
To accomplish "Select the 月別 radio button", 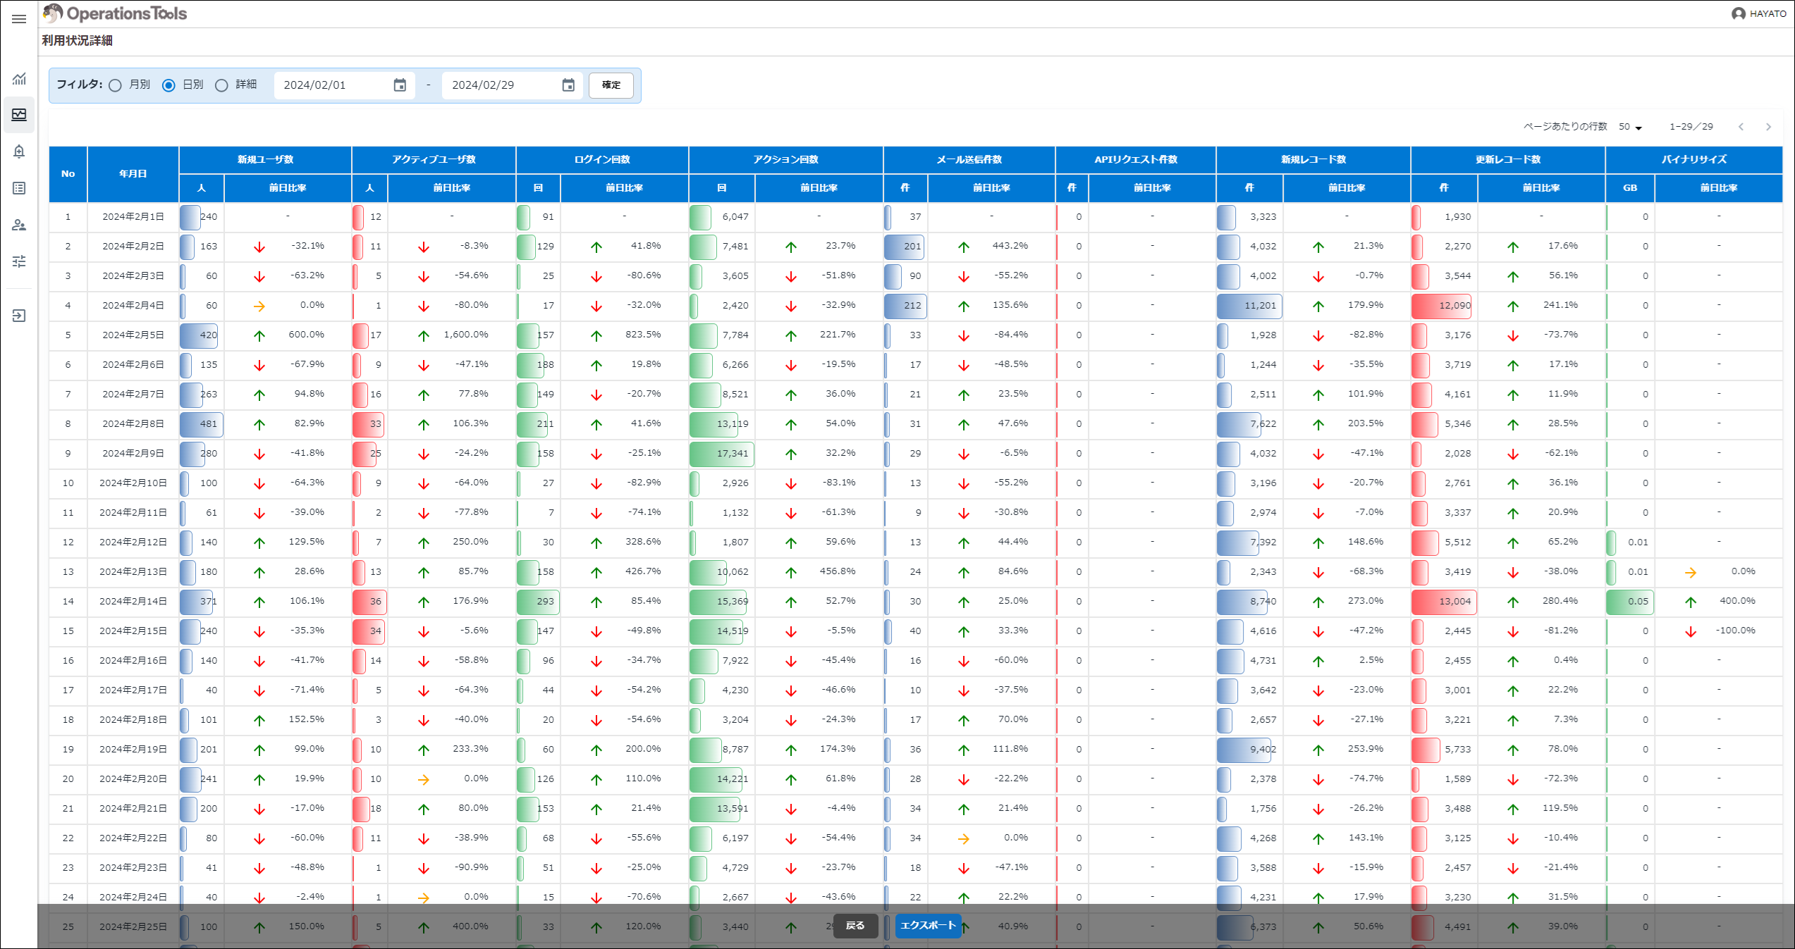I will tap(116, 85).
